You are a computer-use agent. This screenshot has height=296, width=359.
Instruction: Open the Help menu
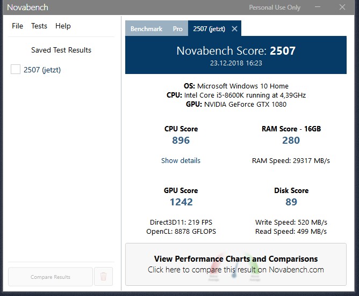[63, 26]
